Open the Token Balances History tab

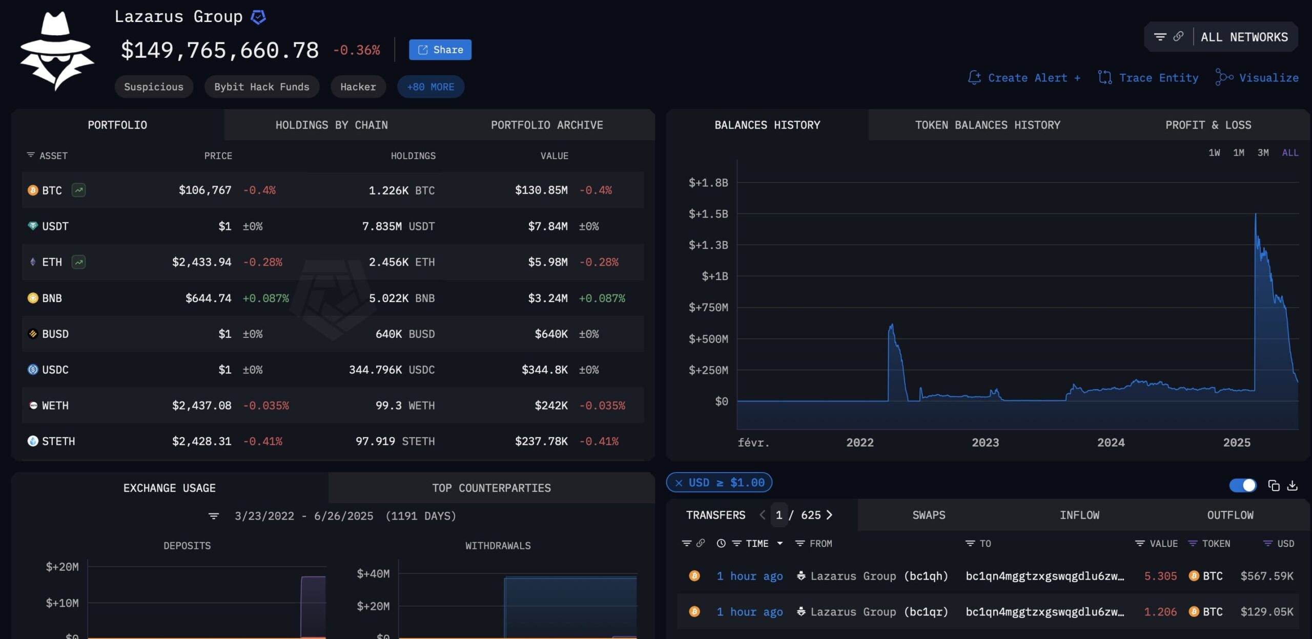click(x=988, y=125)
